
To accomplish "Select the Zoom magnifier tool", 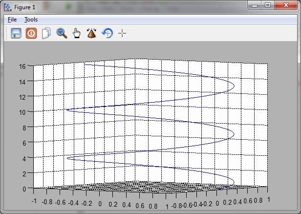I will [x=62, y=34].
